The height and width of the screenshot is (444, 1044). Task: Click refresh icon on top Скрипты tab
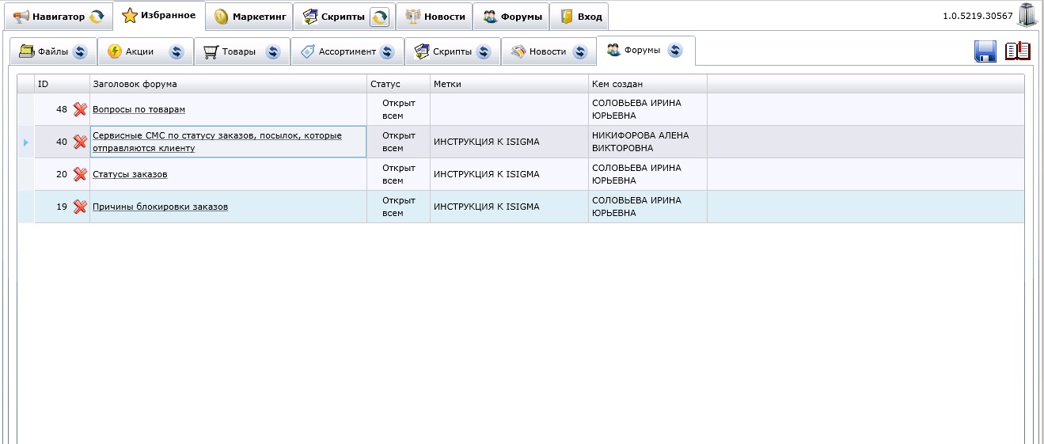[380, 17]
